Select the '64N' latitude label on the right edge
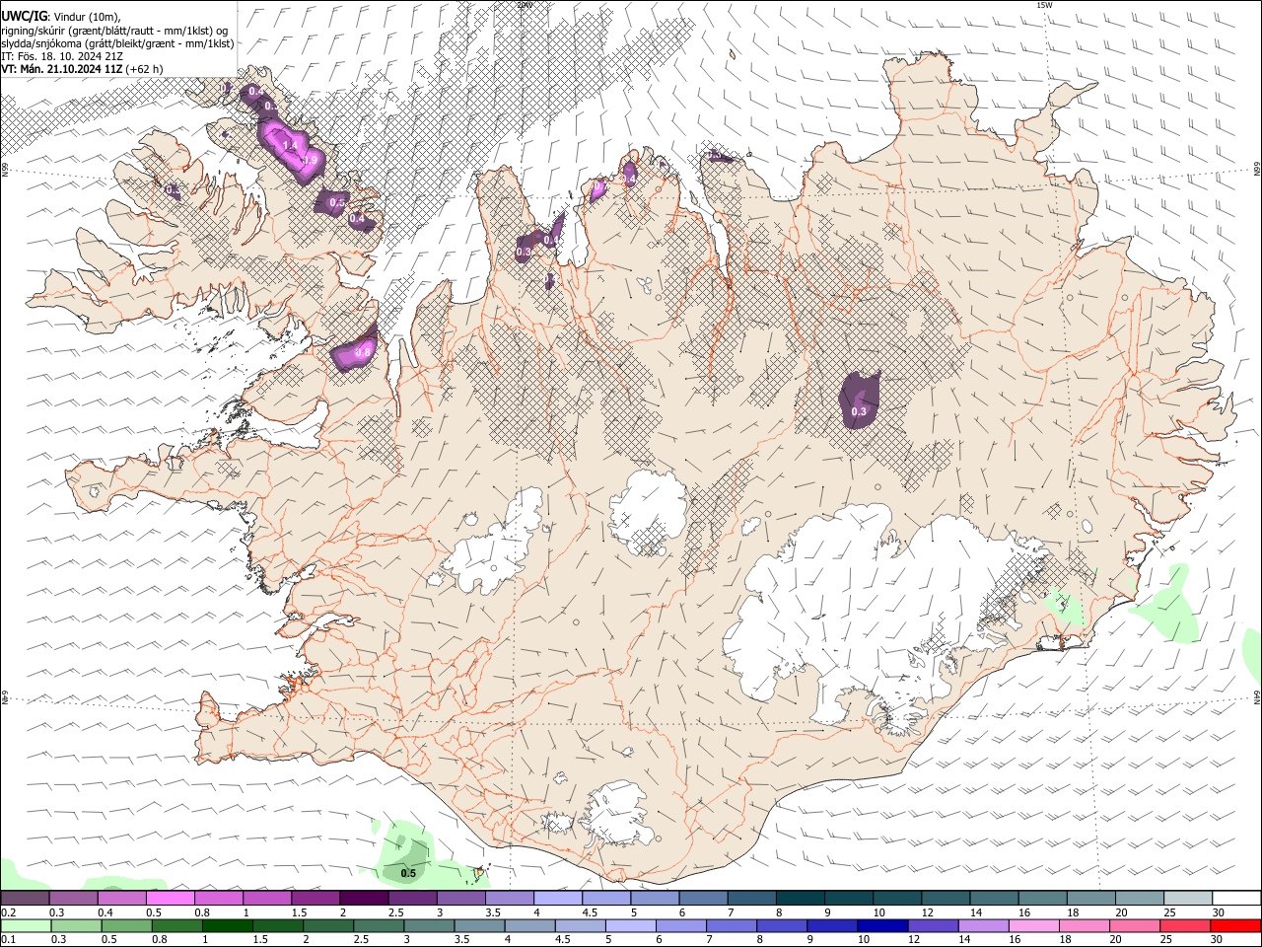Image resolution: width=1262 pixels, height=947 pixels. click(x=1256, y=696)
